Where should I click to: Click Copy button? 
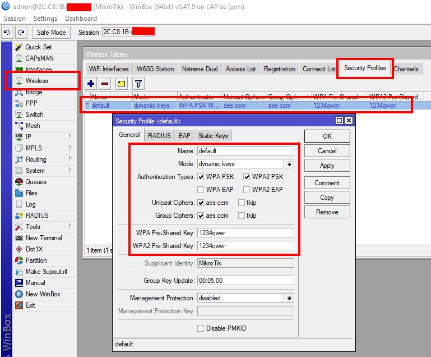tap(327, 198)
